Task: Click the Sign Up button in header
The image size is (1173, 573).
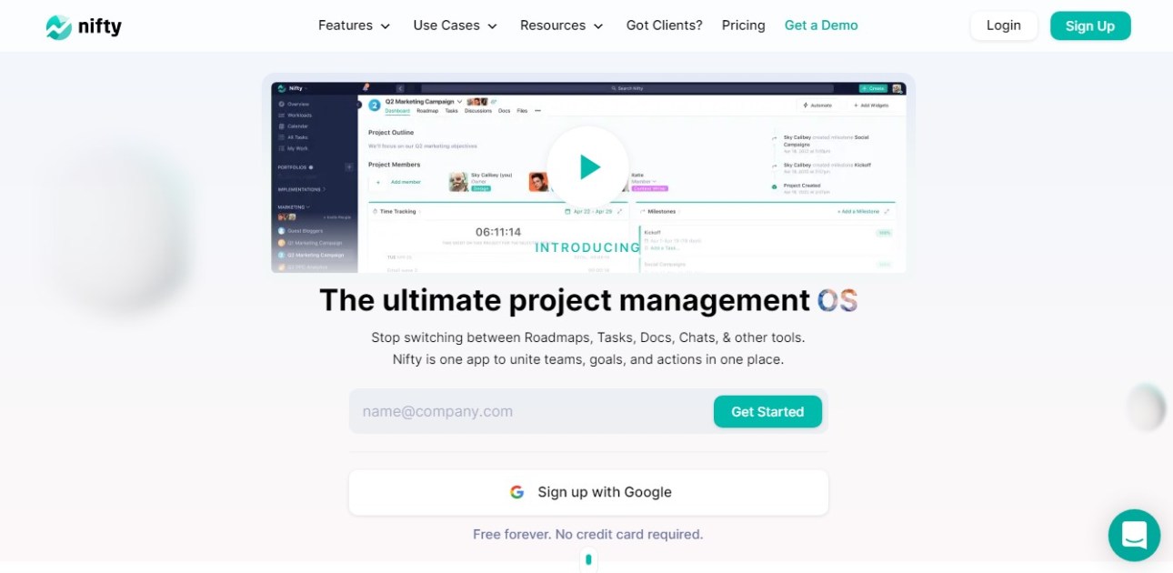Action: click(x=1090, y=25)
